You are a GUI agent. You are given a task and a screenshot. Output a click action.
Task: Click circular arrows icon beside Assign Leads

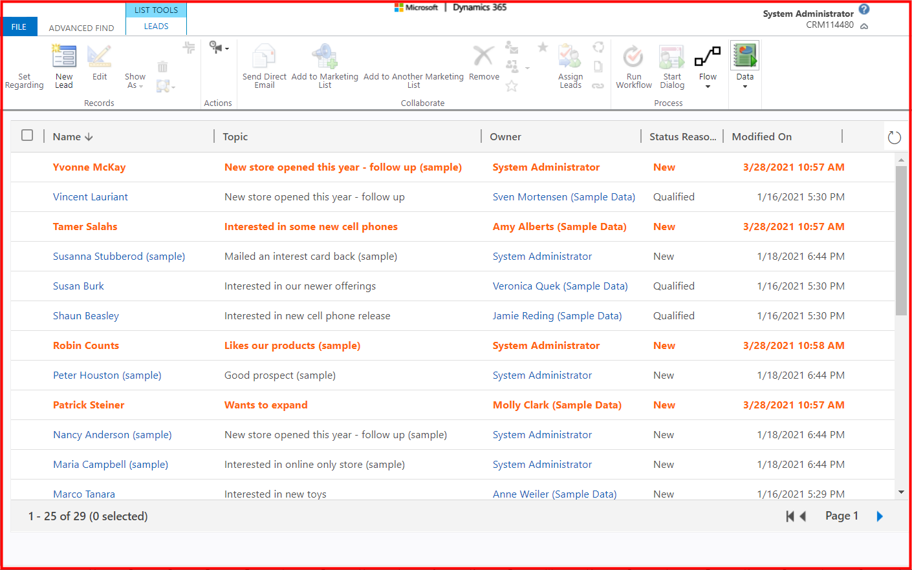[598, 47]
